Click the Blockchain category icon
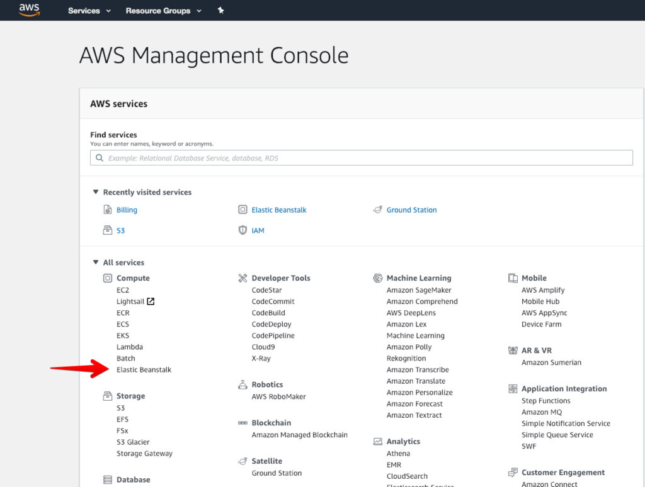Screen dimensions: 645x487 [243, 423]
